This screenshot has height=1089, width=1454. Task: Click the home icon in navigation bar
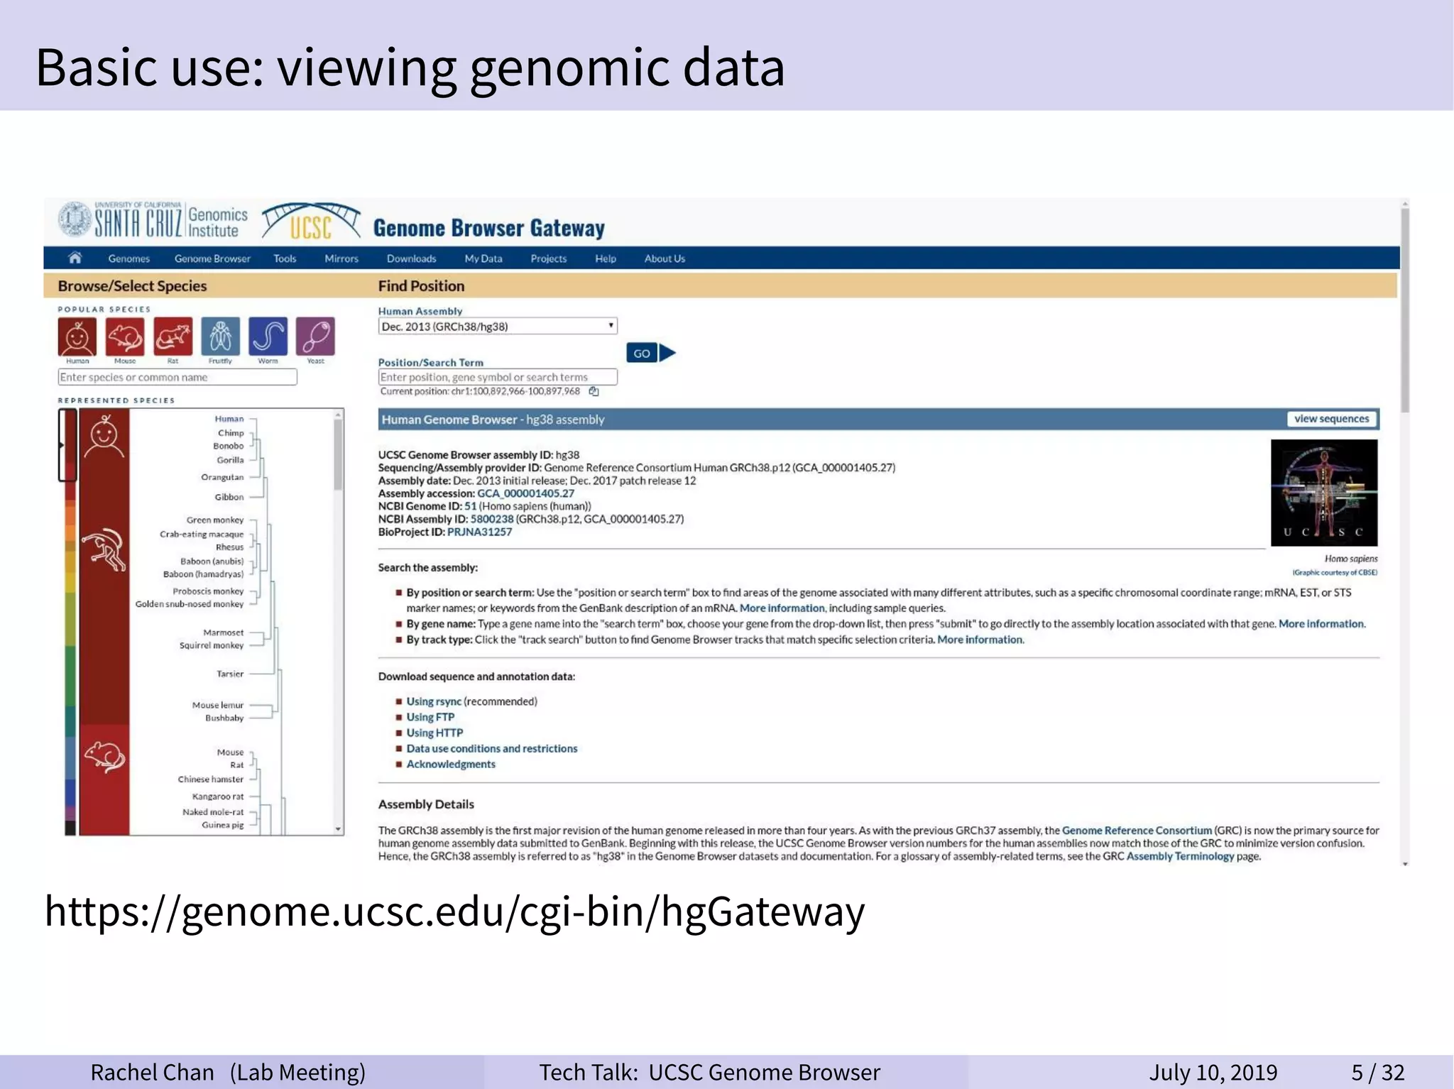tap(75, 258)
